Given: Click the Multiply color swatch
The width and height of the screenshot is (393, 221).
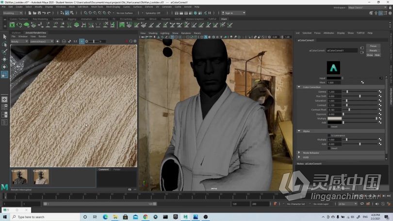Looking at the screenshot, I should point(334,119).
